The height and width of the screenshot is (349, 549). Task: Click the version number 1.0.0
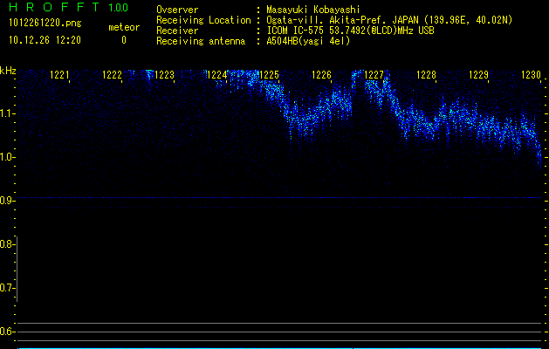pos(119,7)
